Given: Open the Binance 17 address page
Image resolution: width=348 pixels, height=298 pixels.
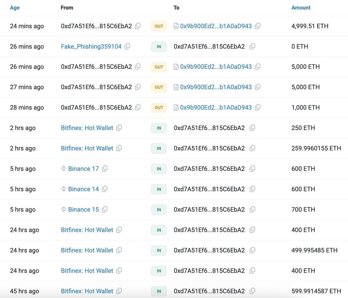Looking at the screenshot, I should coord(84,169).
